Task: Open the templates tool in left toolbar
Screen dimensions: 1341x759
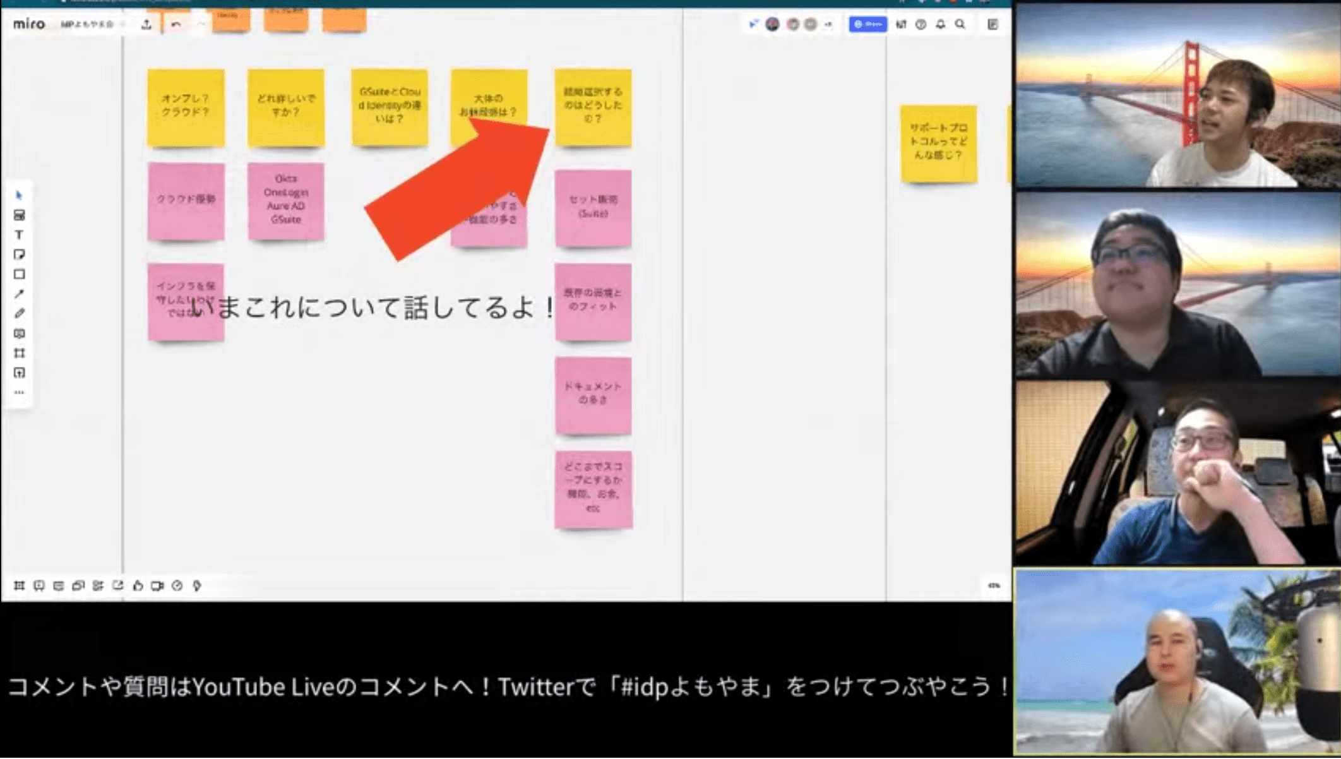Action: point(19,215)
